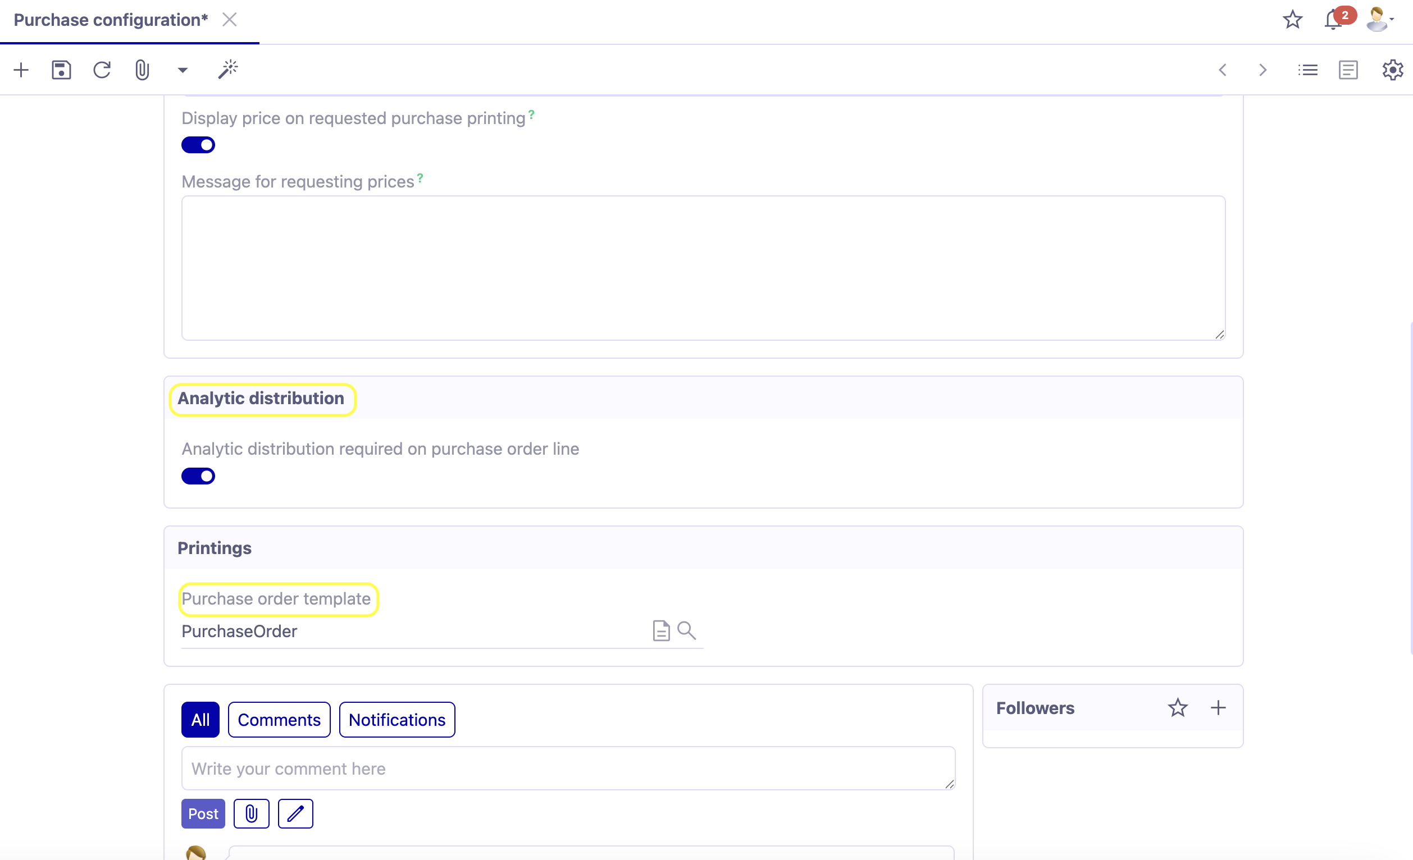Post your comment
1413x860 pixels.
coord(202,813)
